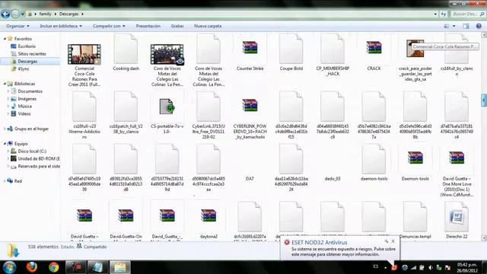Click Presentación in the toolbar

(x=148, y=26)
